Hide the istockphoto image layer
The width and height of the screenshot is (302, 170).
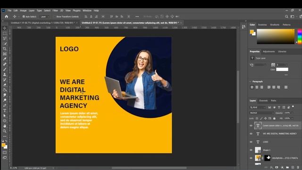pyautogui.click(x=251, y=158)
